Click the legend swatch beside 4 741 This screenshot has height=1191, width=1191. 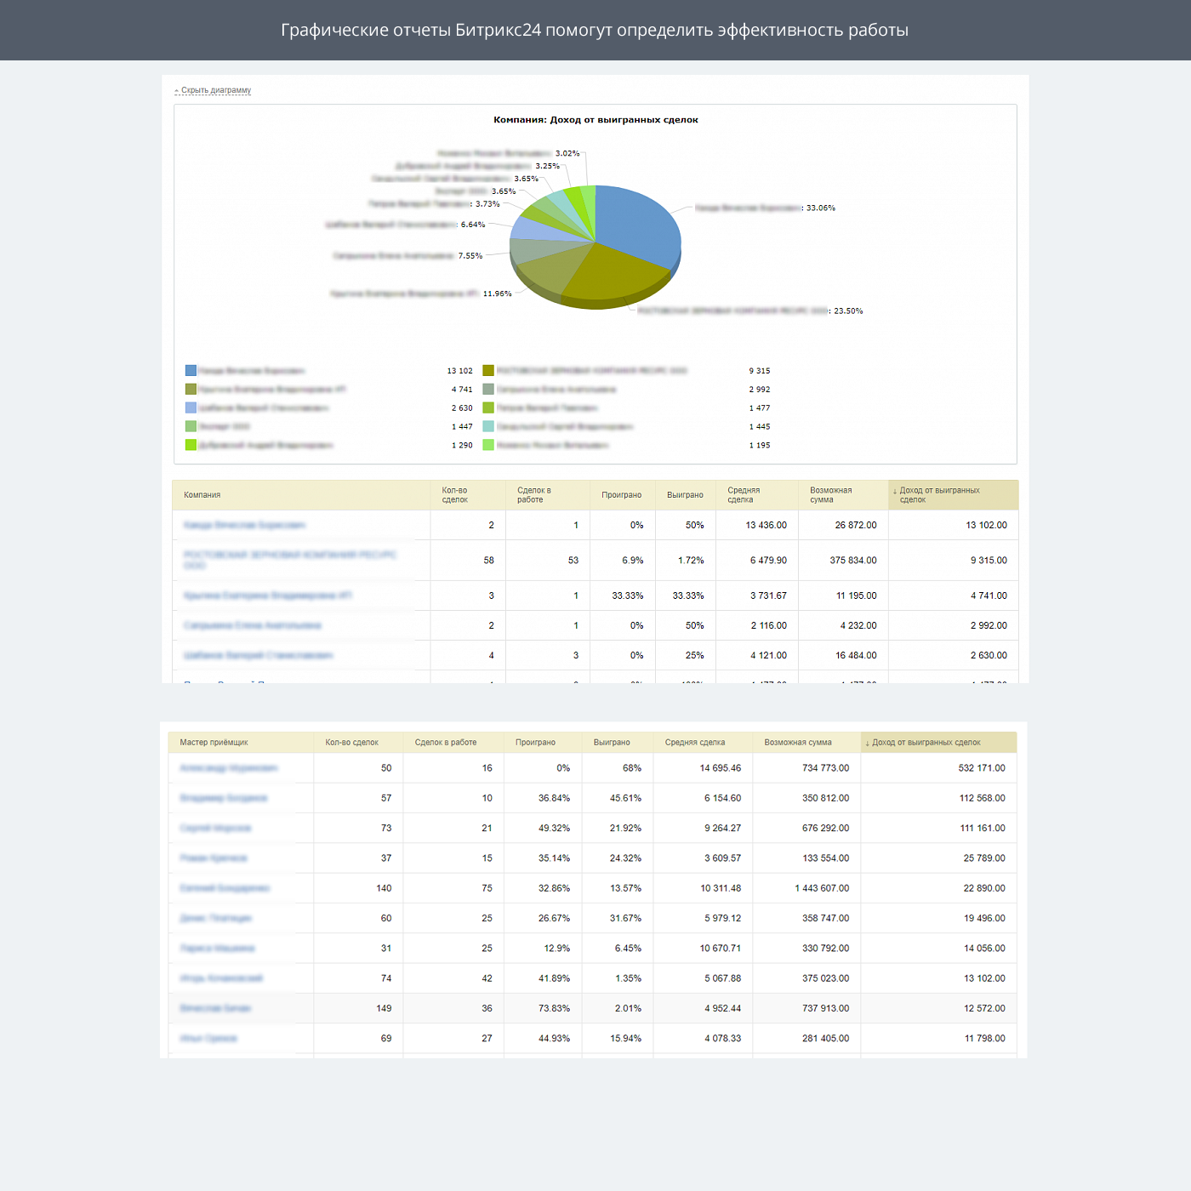tap(191, 389)
